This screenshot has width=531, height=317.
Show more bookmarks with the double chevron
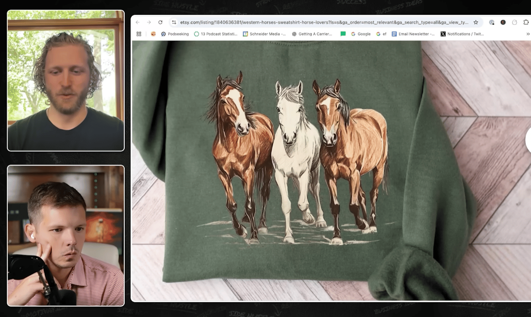point(528,34)
